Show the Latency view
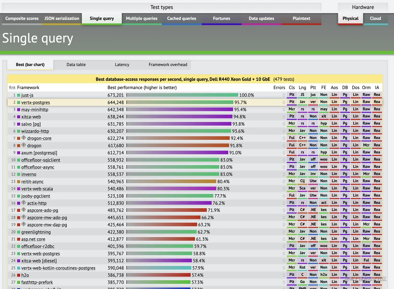The width and height of the screenshot is (394, 289). (122, 65)
